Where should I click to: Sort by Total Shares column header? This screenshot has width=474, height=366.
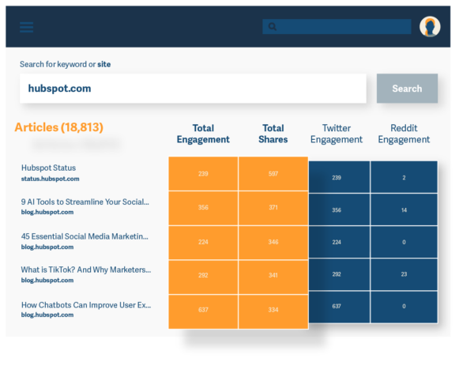click(273, 134)
